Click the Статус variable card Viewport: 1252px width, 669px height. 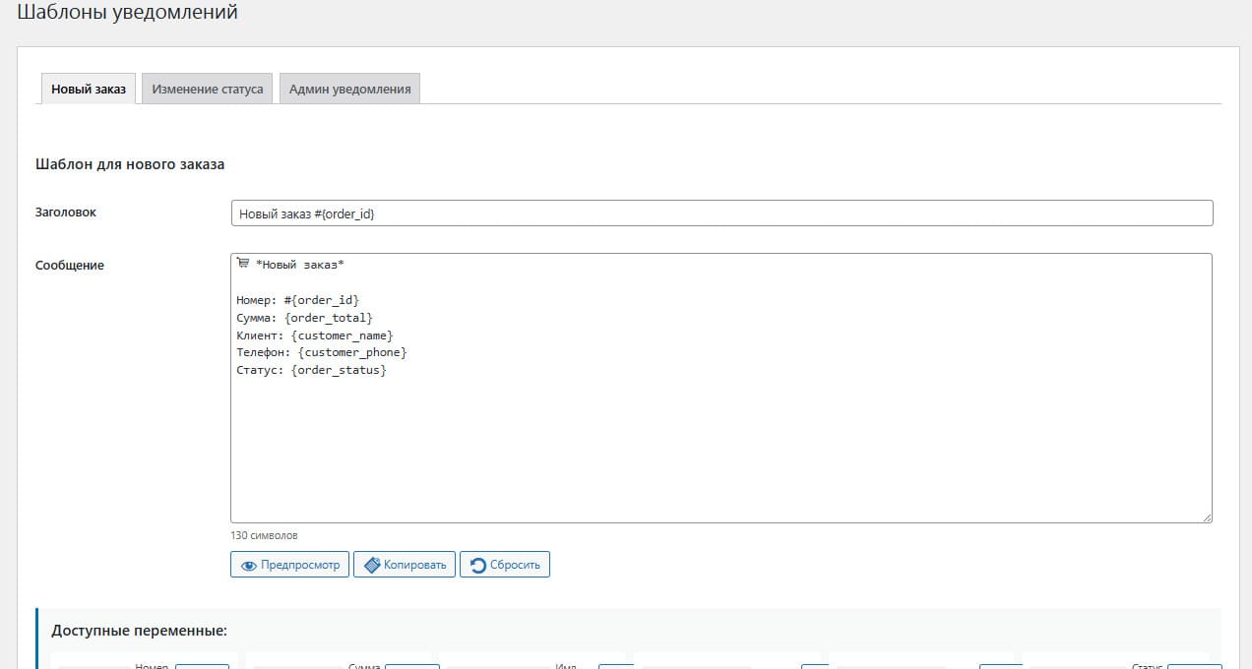coord(1115,662)
